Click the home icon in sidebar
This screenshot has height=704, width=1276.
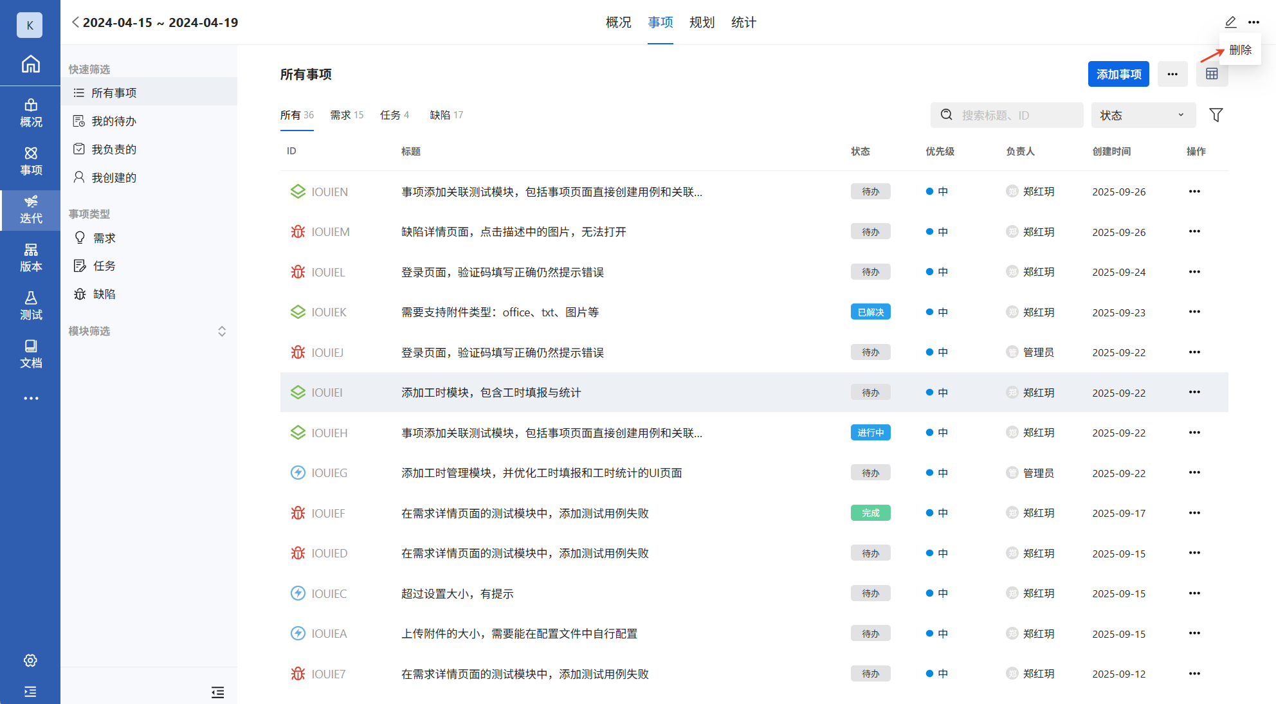pyautogui.click(x=30, y=64)
